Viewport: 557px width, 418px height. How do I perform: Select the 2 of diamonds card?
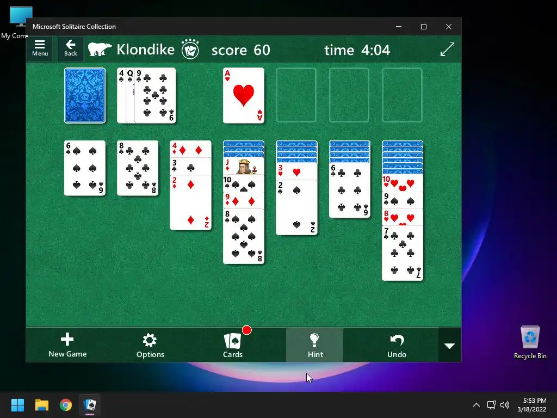[191, 202]
